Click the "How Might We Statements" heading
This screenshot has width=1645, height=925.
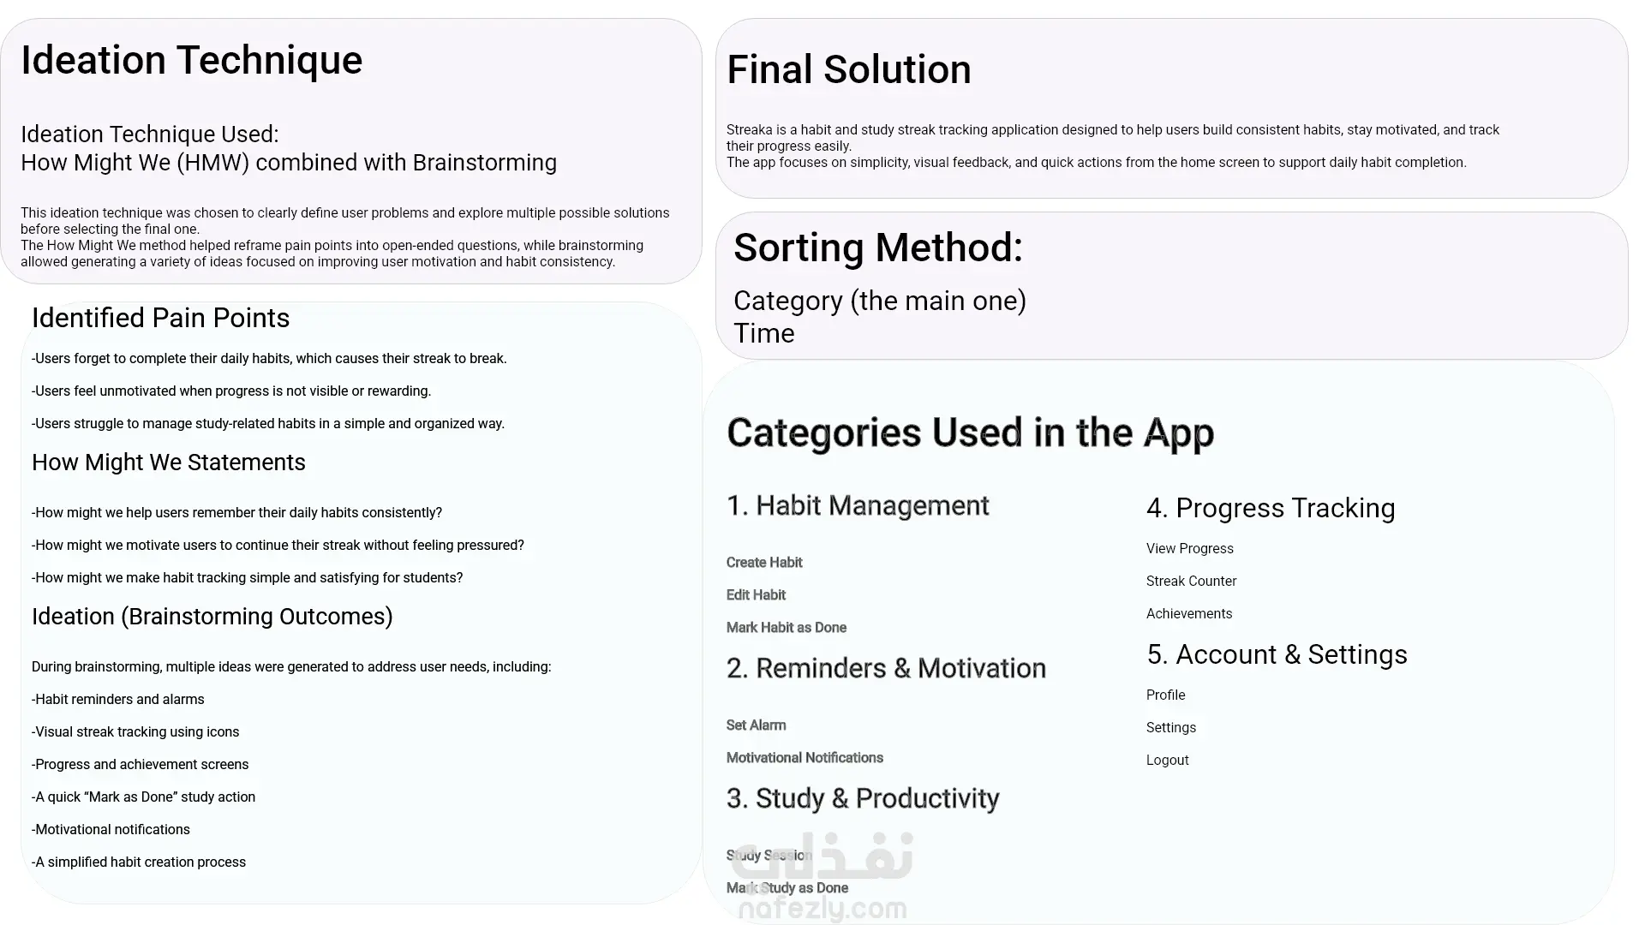click(168, 462)
